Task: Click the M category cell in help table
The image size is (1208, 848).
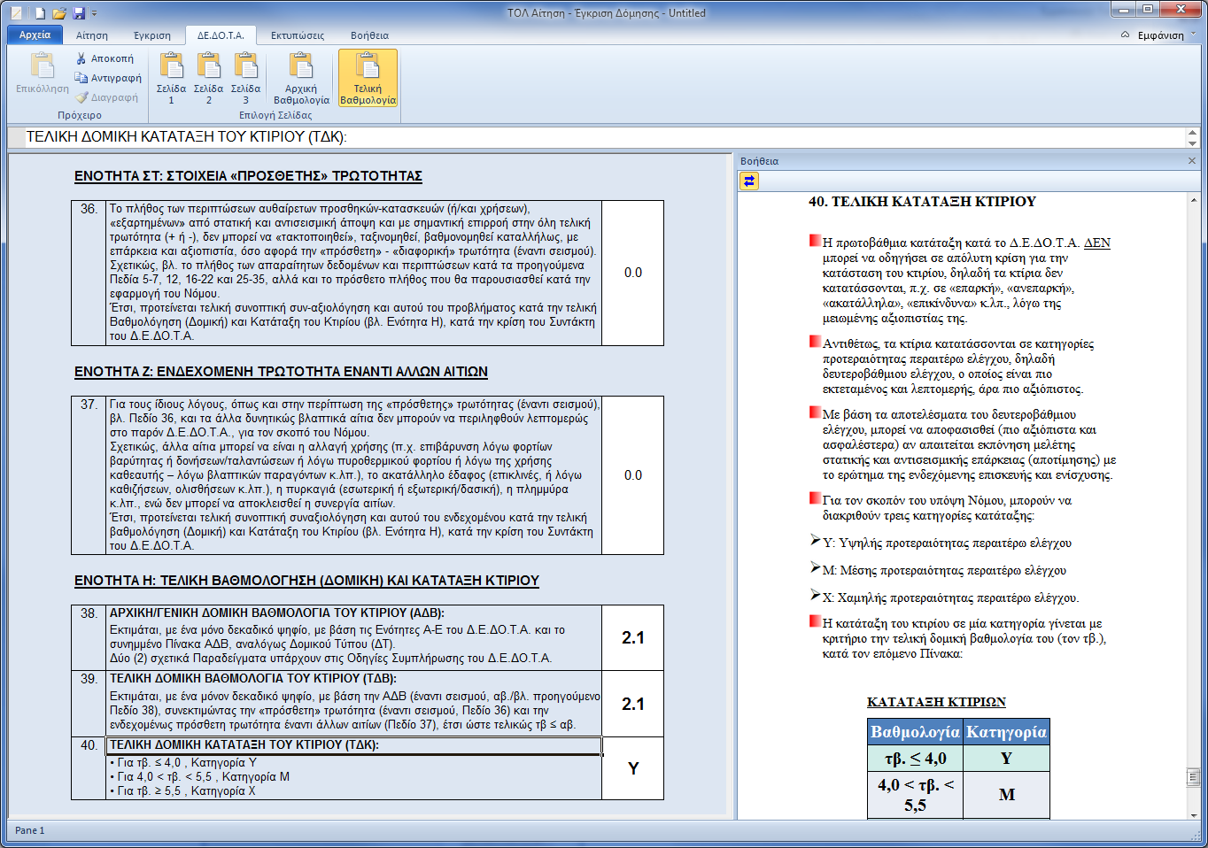Action: tap(1006, 795)
